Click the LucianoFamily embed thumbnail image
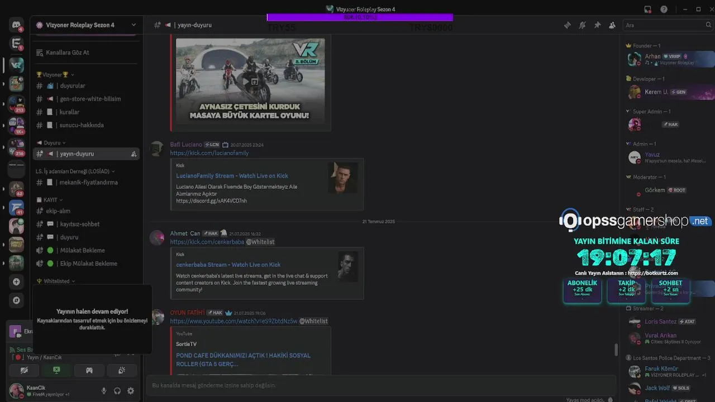 [x=342, y=178]
